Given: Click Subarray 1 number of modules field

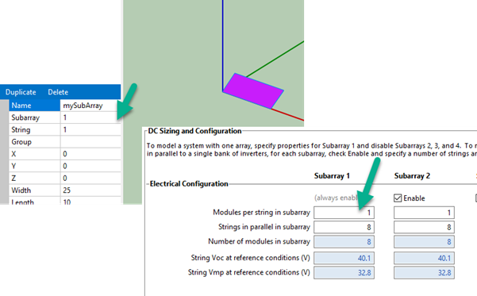Looking at the screenshot, I should (344, 242).
